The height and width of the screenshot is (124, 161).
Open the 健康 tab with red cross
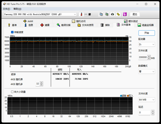pyautogui.click(x=45, y=25)
